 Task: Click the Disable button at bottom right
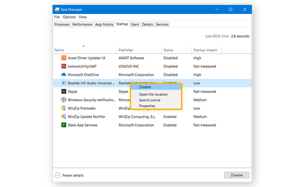tap(237, 175)
